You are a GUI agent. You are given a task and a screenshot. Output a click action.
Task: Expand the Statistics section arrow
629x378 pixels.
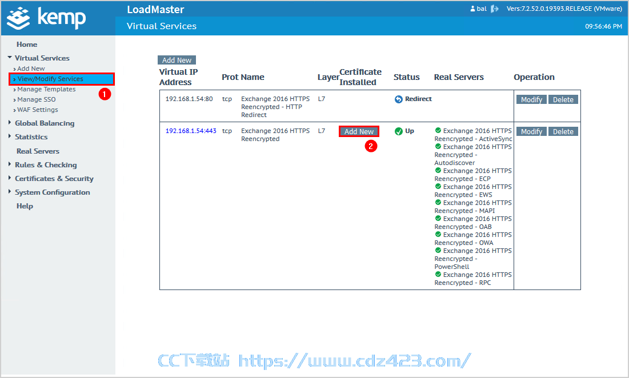pyautogui.click(x=10, y=136)
